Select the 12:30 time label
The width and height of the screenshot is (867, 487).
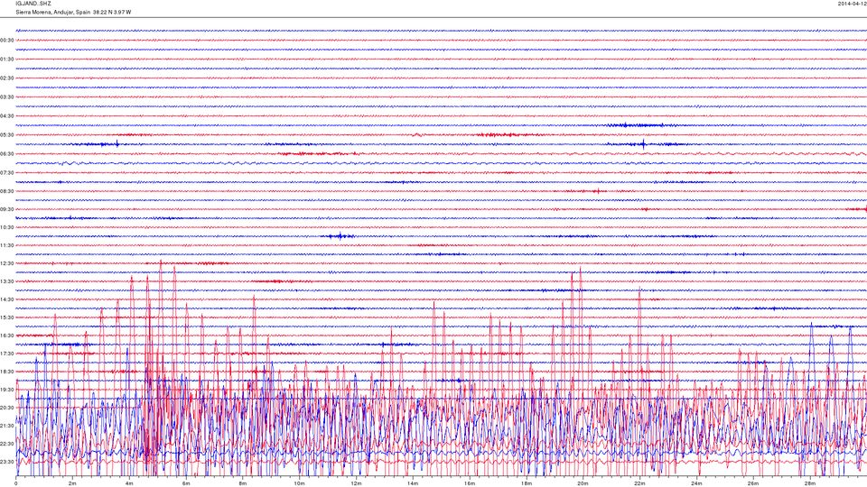[7, 263]
